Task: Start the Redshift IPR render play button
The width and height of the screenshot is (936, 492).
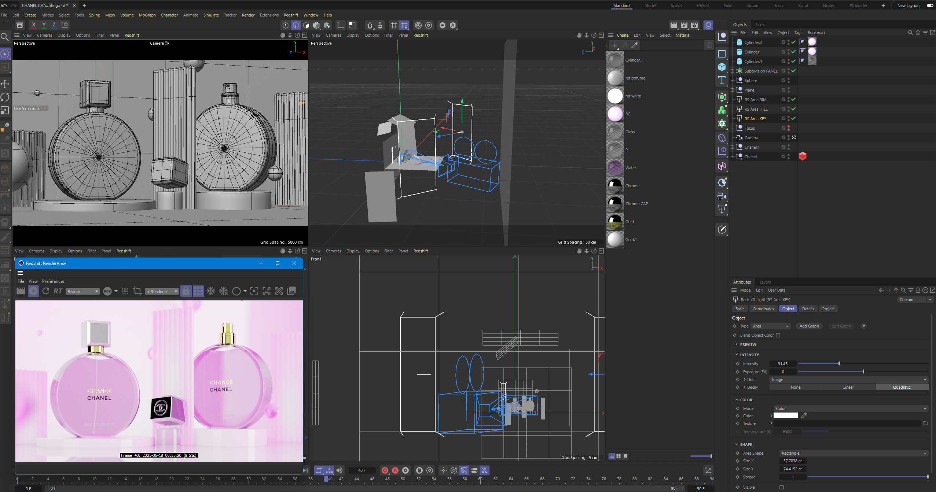Action: [x=33, y=291]
